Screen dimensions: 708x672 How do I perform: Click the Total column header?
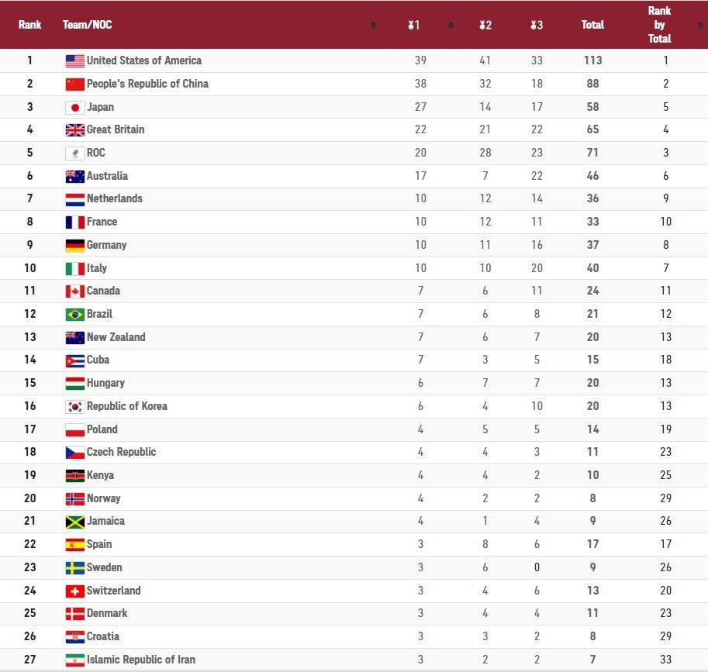click(592, 25)
